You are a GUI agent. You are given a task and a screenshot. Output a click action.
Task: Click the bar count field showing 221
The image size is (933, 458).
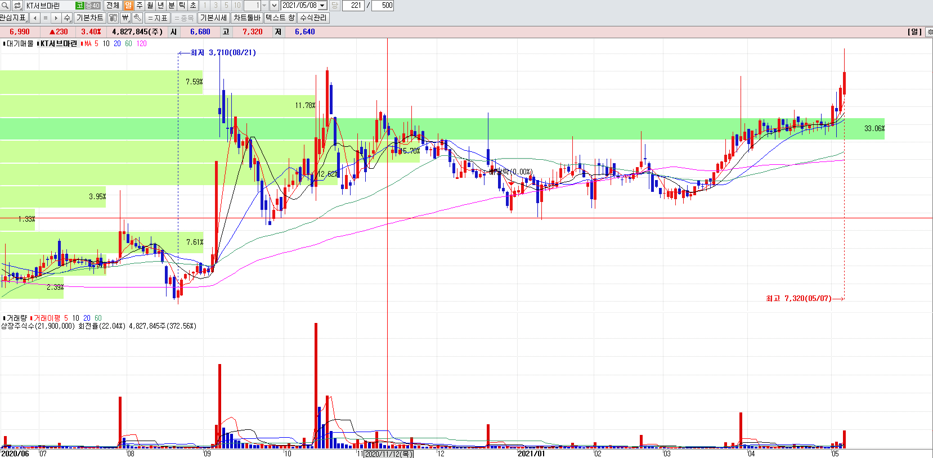point(353,6)
